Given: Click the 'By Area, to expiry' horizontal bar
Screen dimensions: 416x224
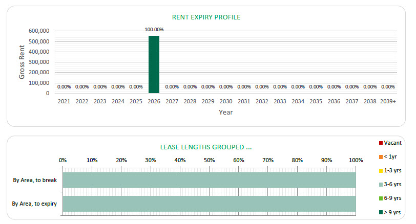Looking at the screenshot, I should click(x=209, y=204).
